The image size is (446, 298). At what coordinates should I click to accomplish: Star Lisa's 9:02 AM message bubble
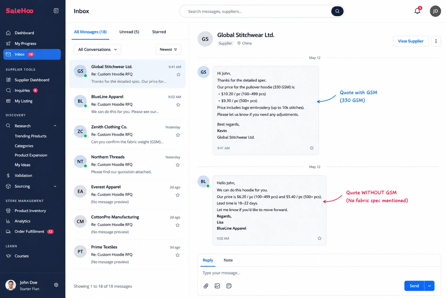[320, 238]
